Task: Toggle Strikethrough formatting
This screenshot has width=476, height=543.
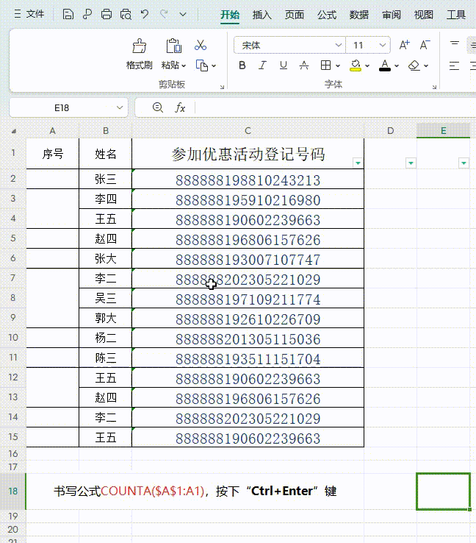Action: 304,65
